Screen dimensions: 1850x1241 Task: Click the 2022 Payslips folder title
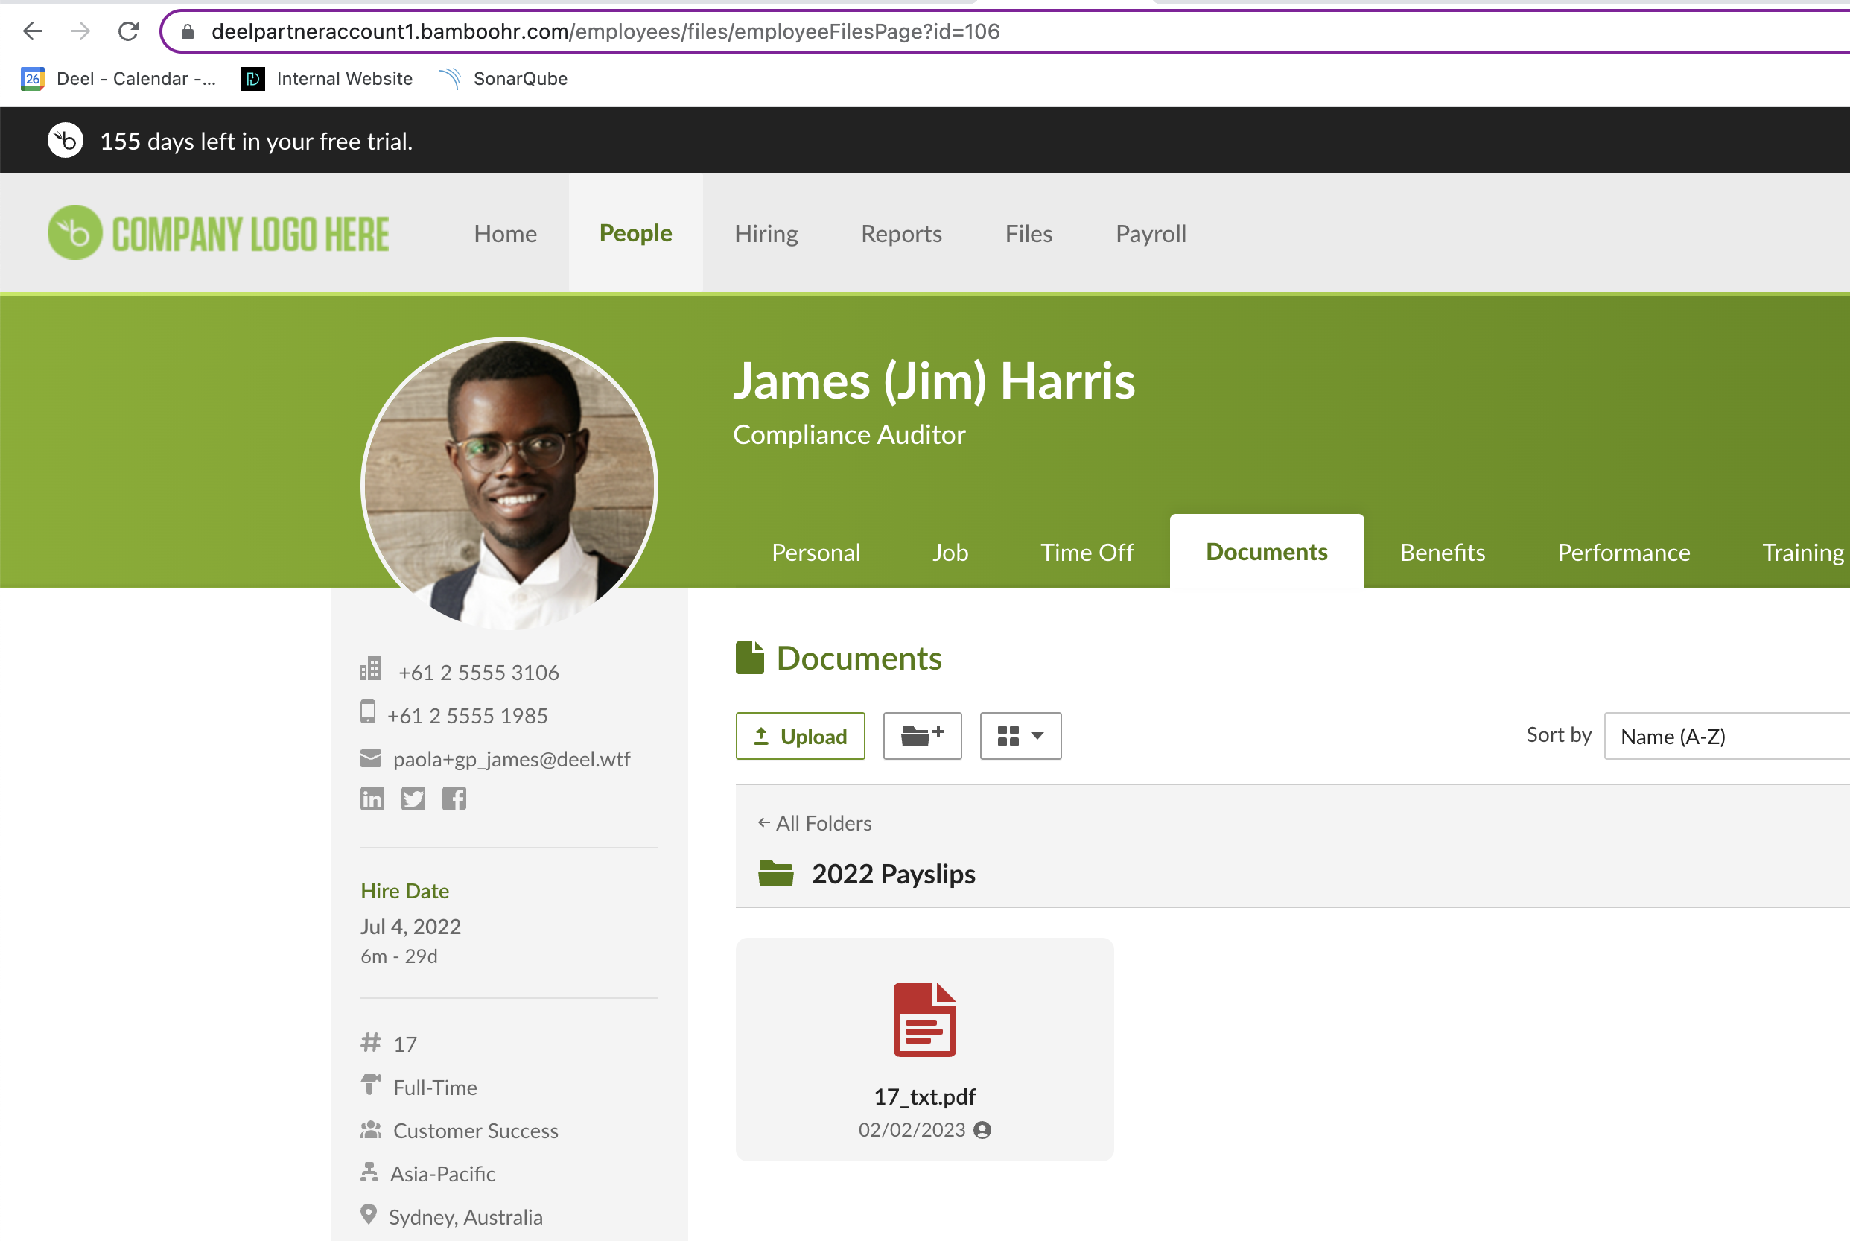pos(894,874)
